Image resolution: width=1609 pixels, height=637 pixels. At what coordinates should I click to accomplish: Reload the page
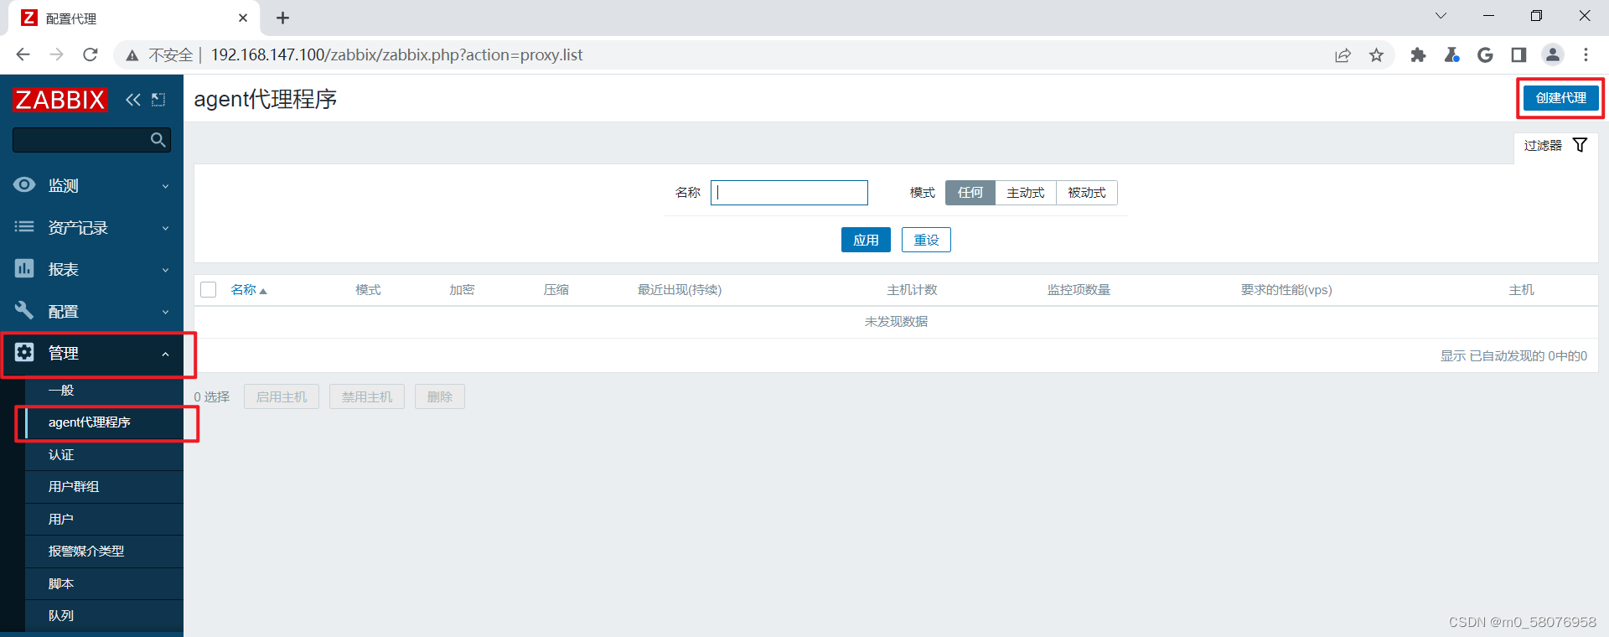point(90,54)
